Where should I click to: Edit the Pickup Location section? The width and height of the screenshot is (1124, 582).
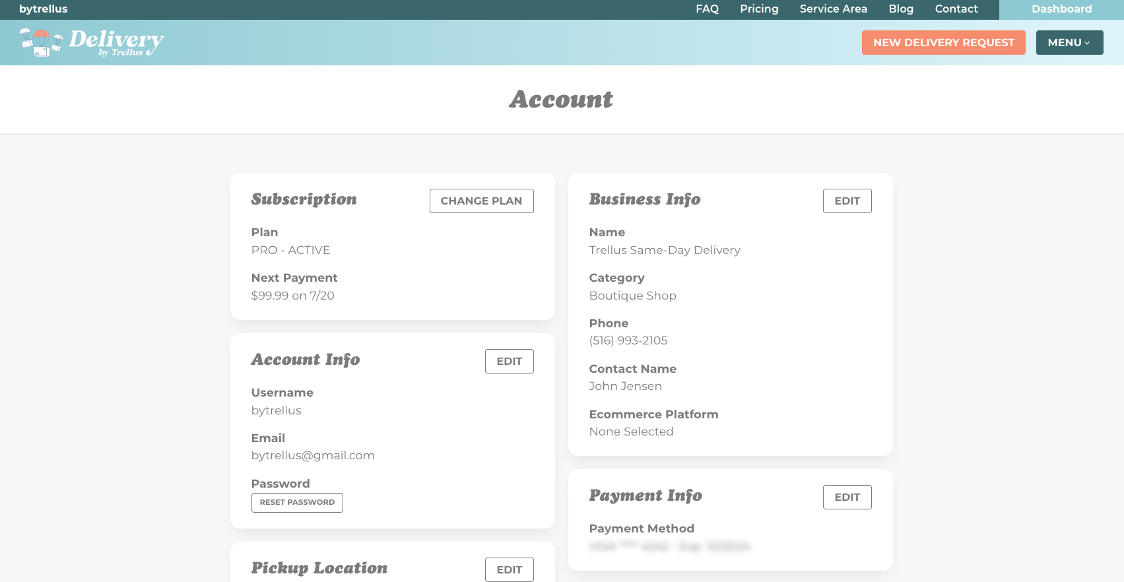click(509, 569)
